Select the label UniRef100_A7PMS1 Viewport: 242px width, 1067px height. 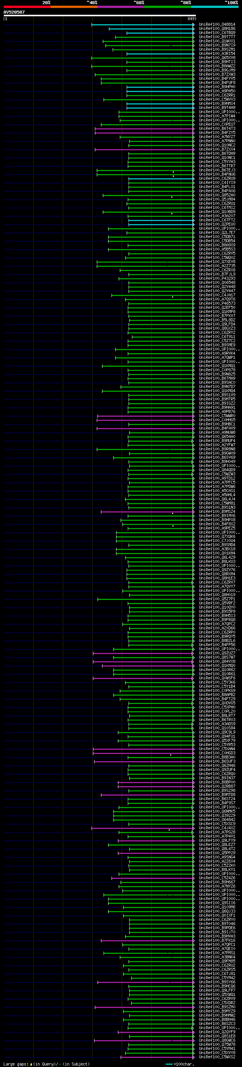(217, 953)
